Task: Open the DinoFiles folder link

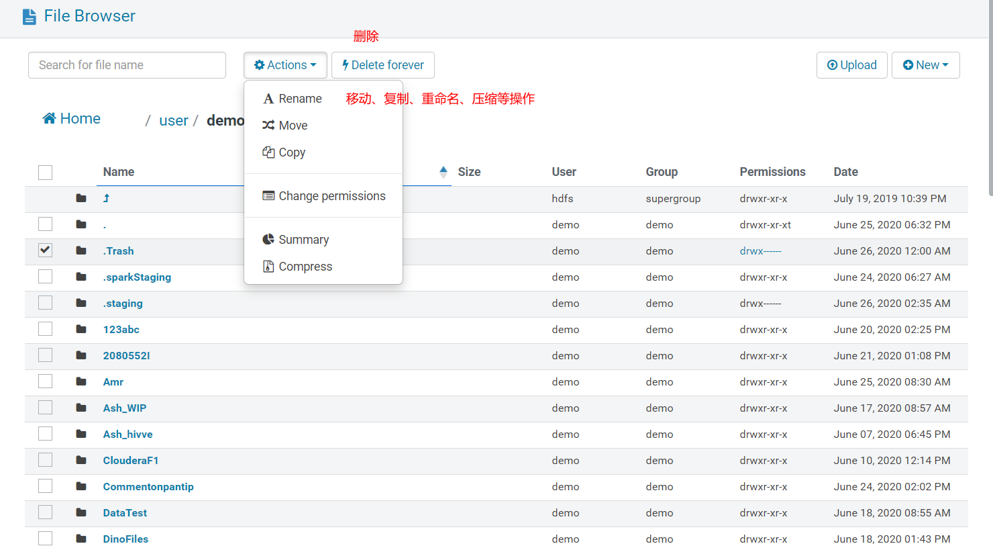Action: click(x=125, y=539)
